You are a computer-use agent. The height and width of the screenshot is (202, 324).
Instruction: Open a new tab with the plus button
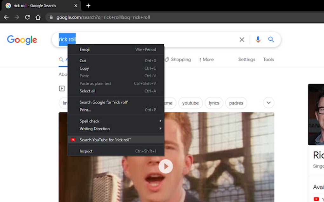pyautogui.click(x=88, y=5)
